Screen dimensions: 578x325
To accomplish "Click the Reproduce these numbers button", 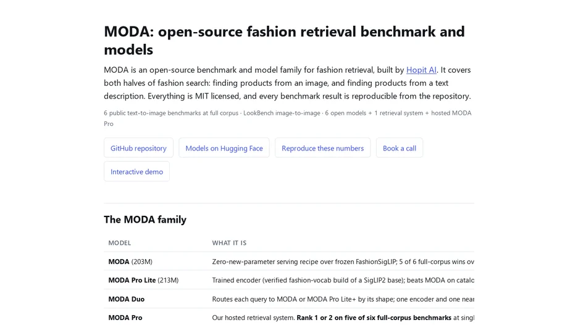I will [322, 148].
